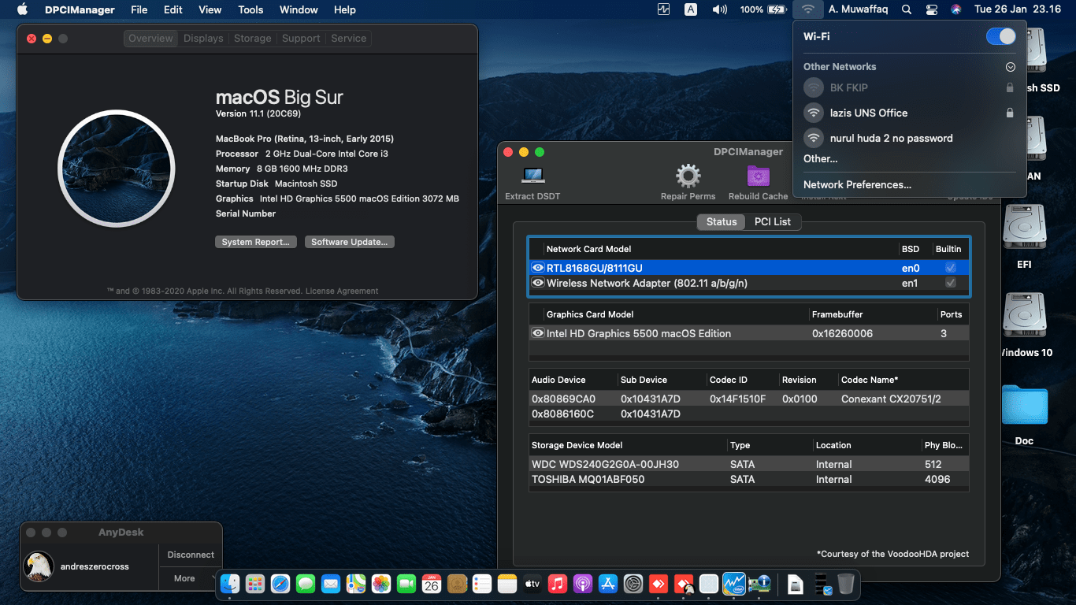The image size is (1076, 605).
Task: Open Maps from the dock
Action: 356,584
